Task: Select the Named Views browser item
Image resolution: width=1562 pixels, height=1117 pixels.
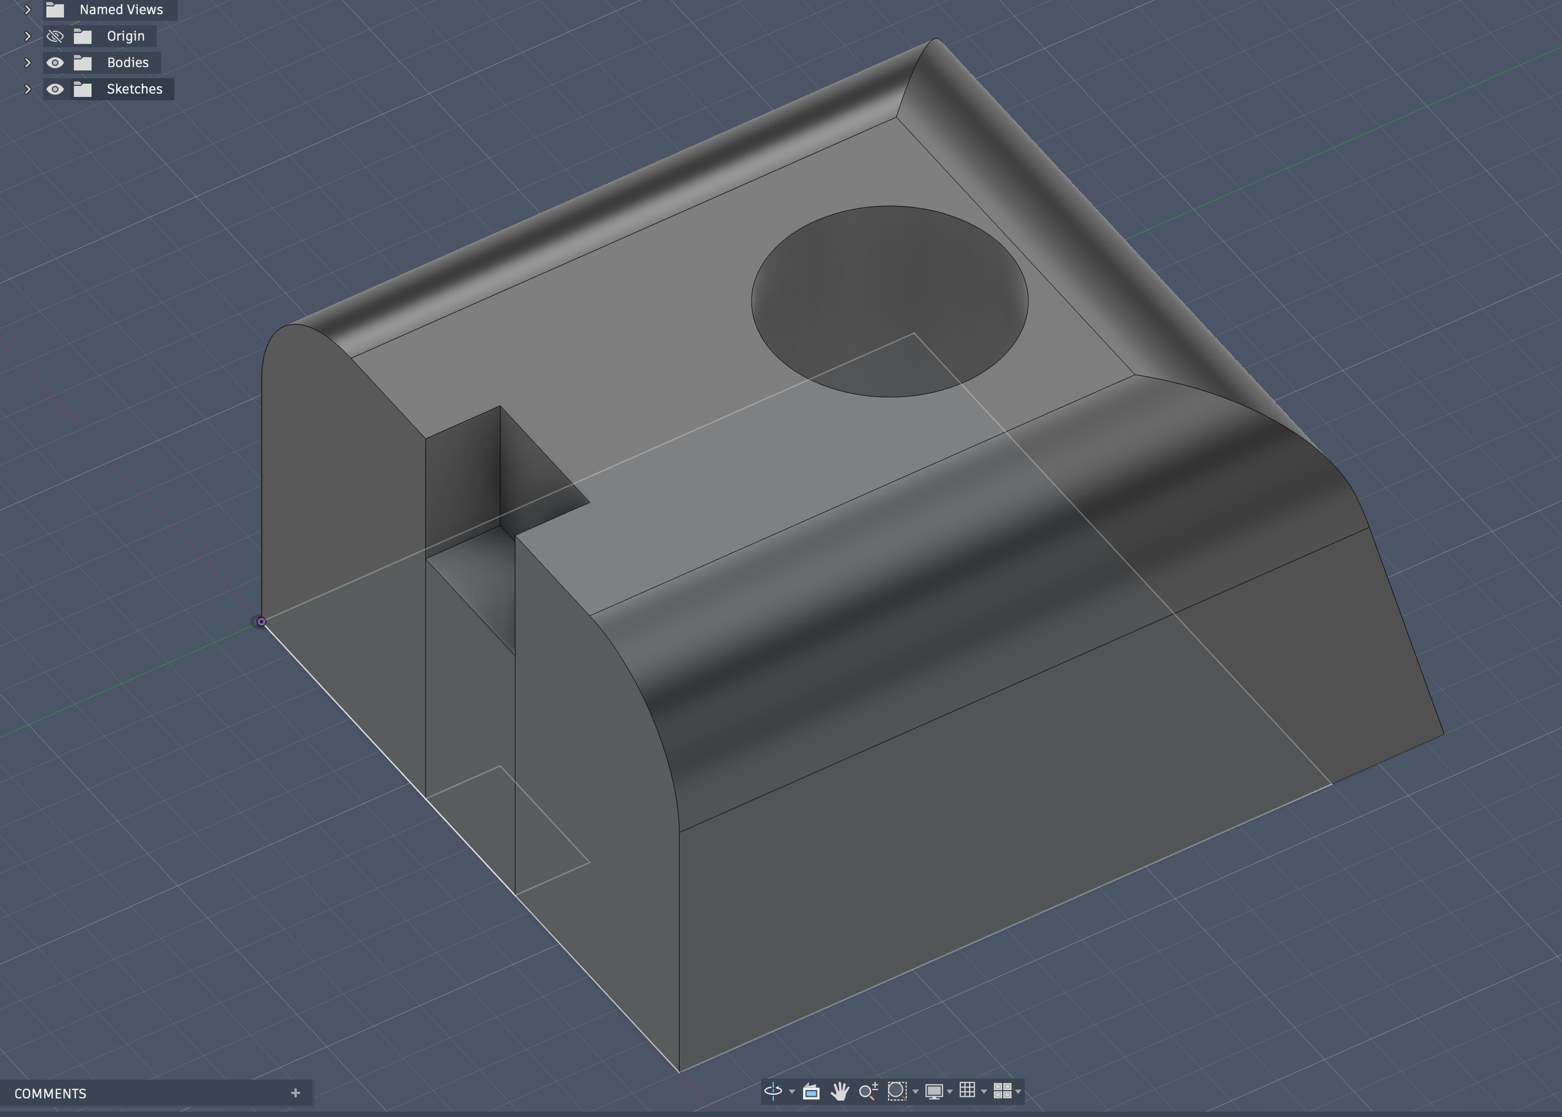Action: (x=121, y=9)
